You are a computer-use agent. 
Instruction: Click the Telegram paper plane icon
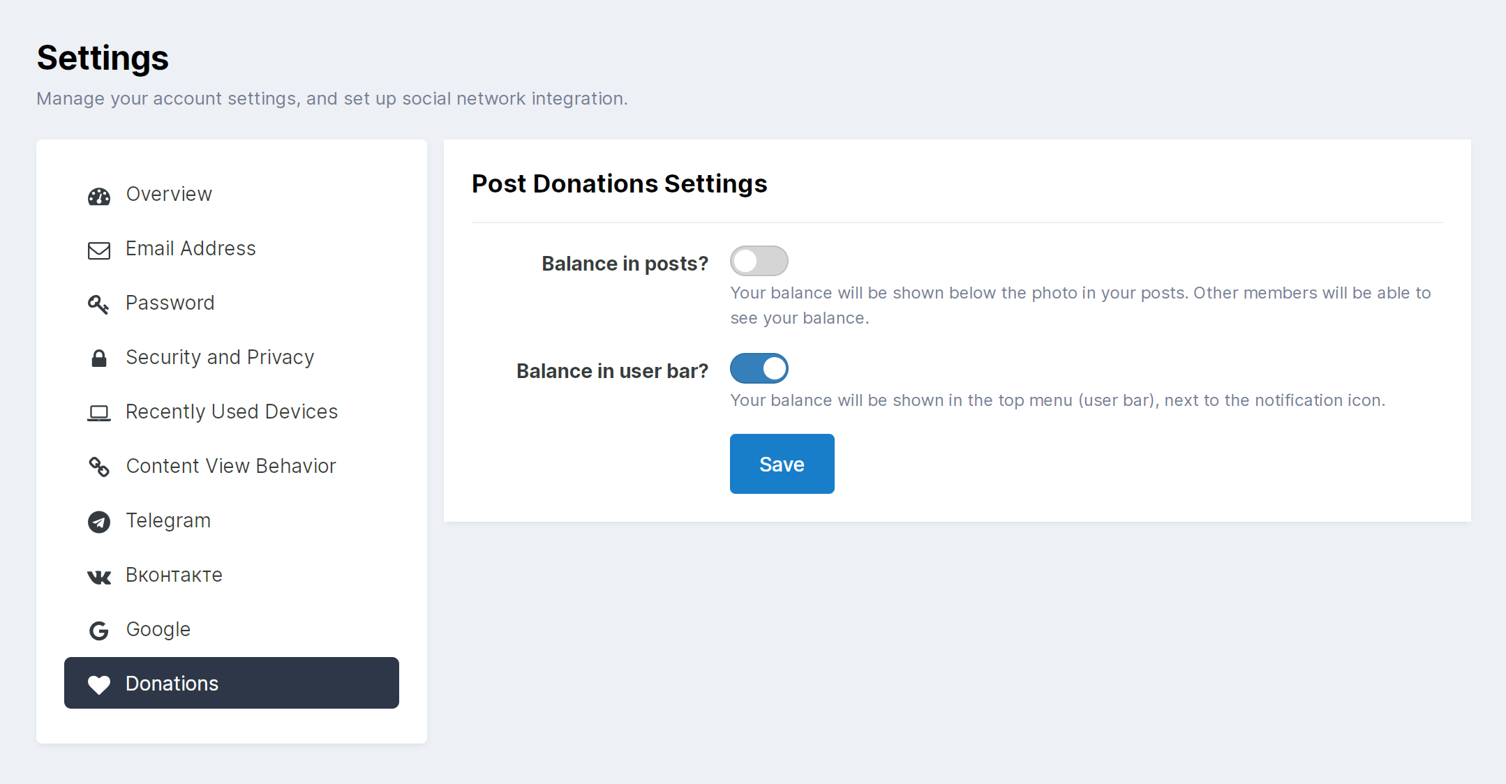[x=99, y=522]
